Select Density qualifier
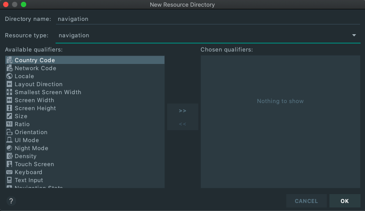This screenshot has width=365, height=211. pyautogui.click(x=85, y=156)
